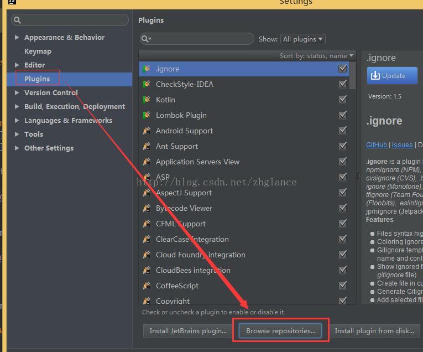The image size is (423, 352).
Task: Open Other Settings page
Action: [49, 148]
